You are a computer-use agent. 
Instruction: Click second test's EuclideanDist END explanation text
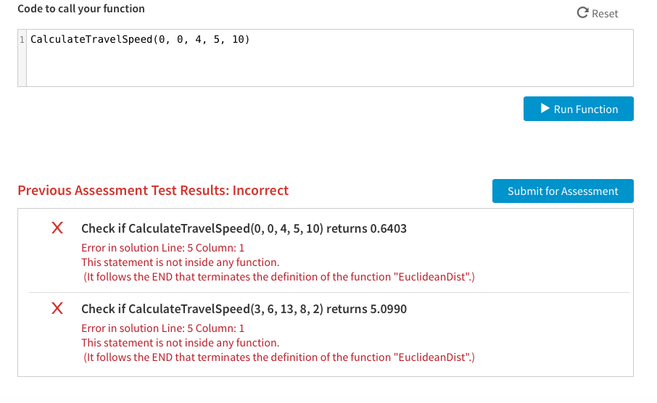coord(278,357)
